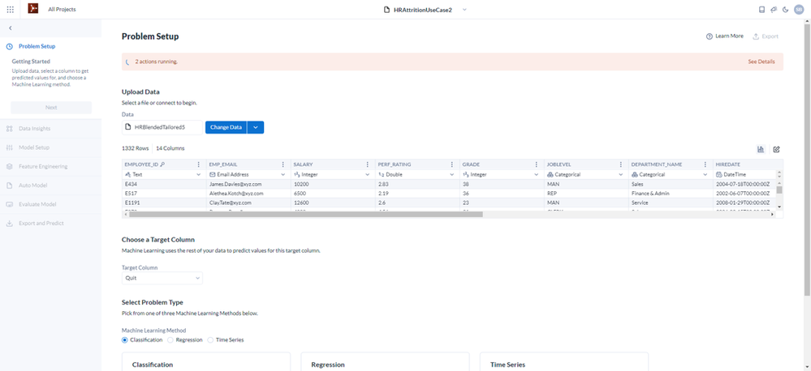Click the application logo icon

(x=33, y=9)
